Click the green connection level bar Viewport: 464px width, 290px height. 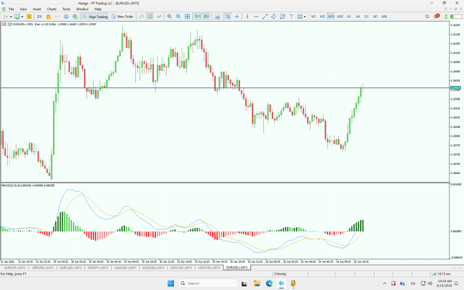click(x=456, y=16)
